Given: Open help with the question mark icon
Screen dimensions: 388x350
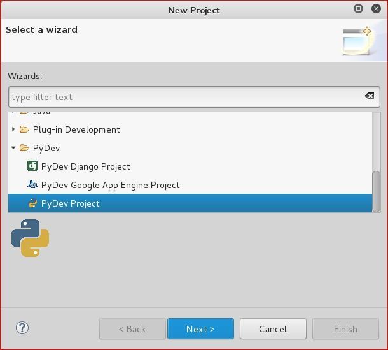Looking at the screenshot, I should (x=22, y=328).
